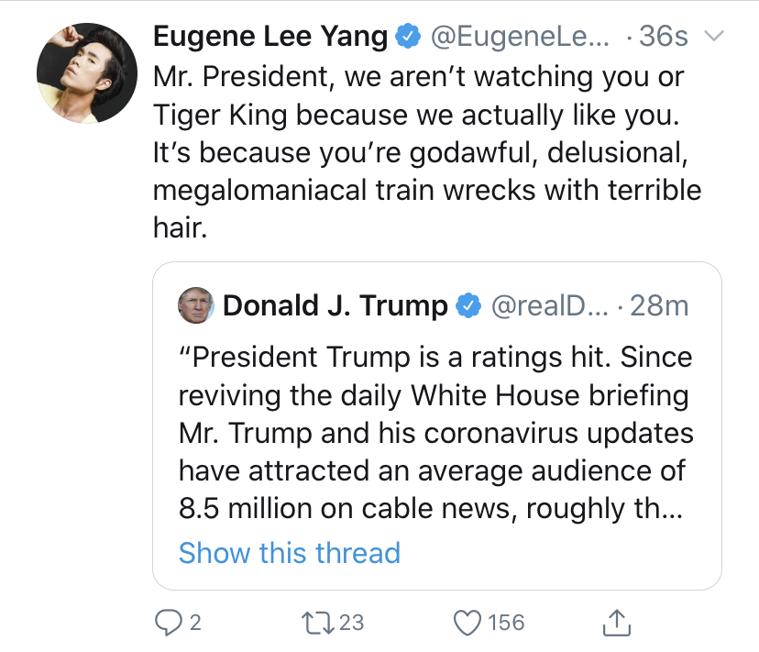Click the Show this thread link

pos(290,553)
